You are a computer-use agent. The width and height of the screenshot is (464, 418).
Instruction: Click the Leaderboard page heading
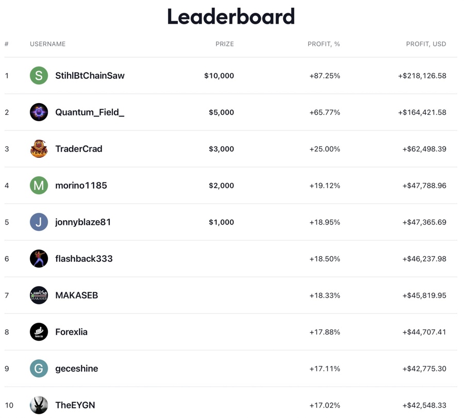click(x=231, y=17)
